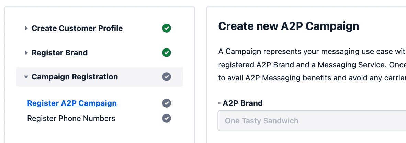406x143 pixels.
Task: Collapse the Campaign Registration section arrow
Action: 26,77
